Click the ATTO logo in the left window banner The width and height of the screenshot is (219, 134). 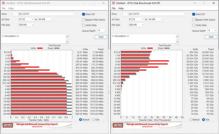(8, 126)
